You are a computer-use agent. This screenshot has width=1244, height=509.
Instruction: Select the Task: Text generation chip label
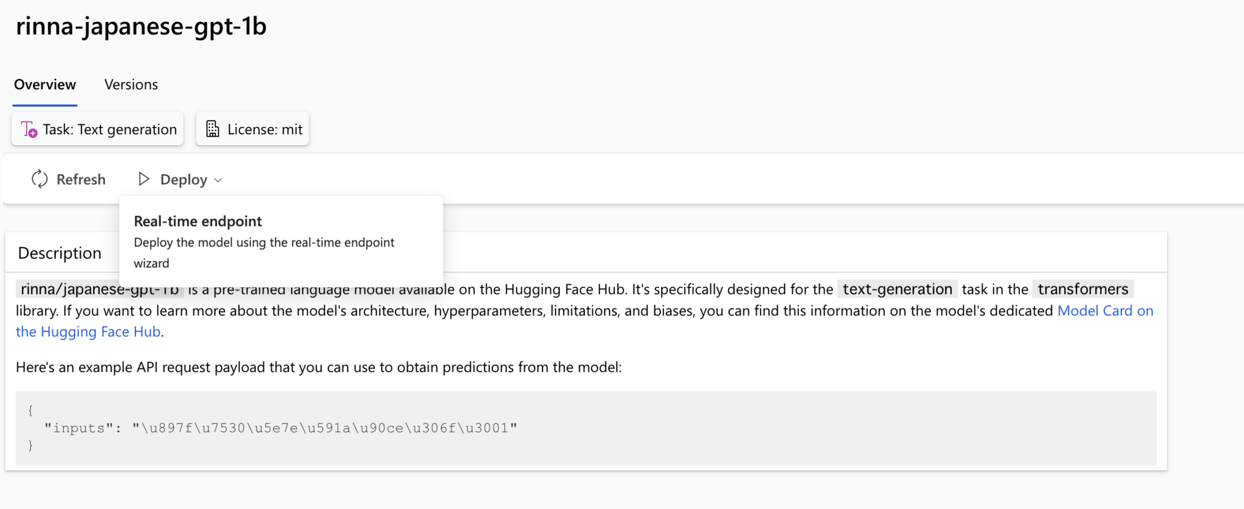click(110, 129)
